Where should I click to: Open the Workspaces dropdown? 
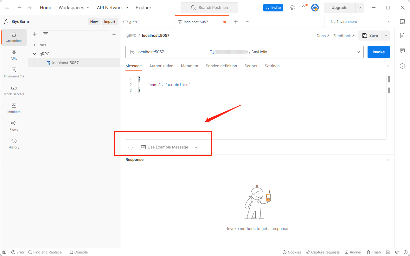point(74,8)
